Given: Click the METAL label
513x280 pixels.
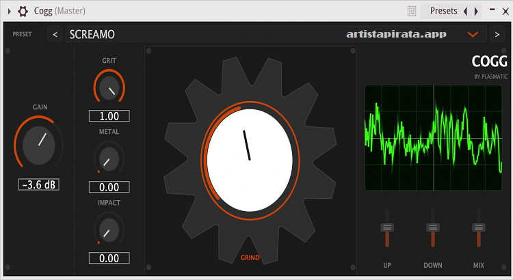Looking at the screenshot, I should tap(109, 132).
